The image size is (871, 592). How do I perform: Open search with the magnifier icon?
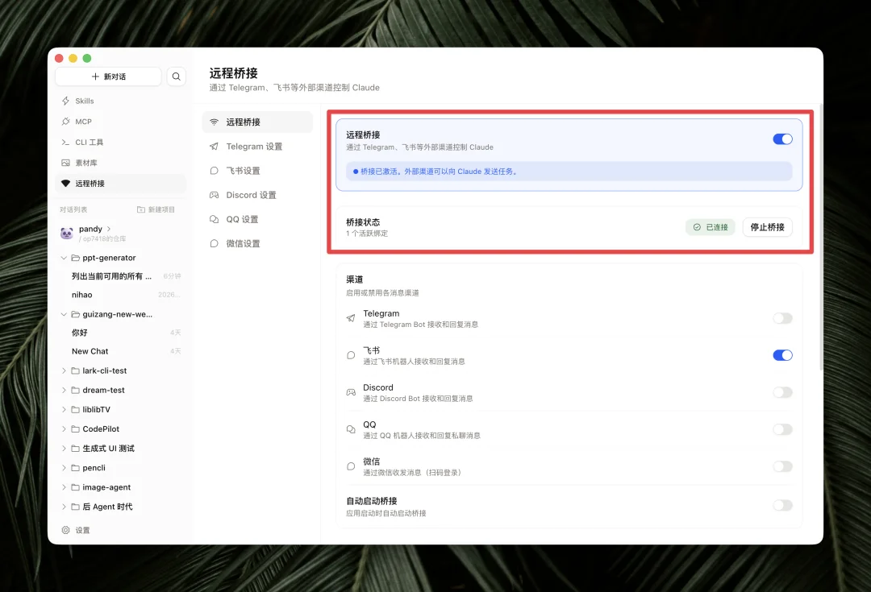(x=176, y=76)
